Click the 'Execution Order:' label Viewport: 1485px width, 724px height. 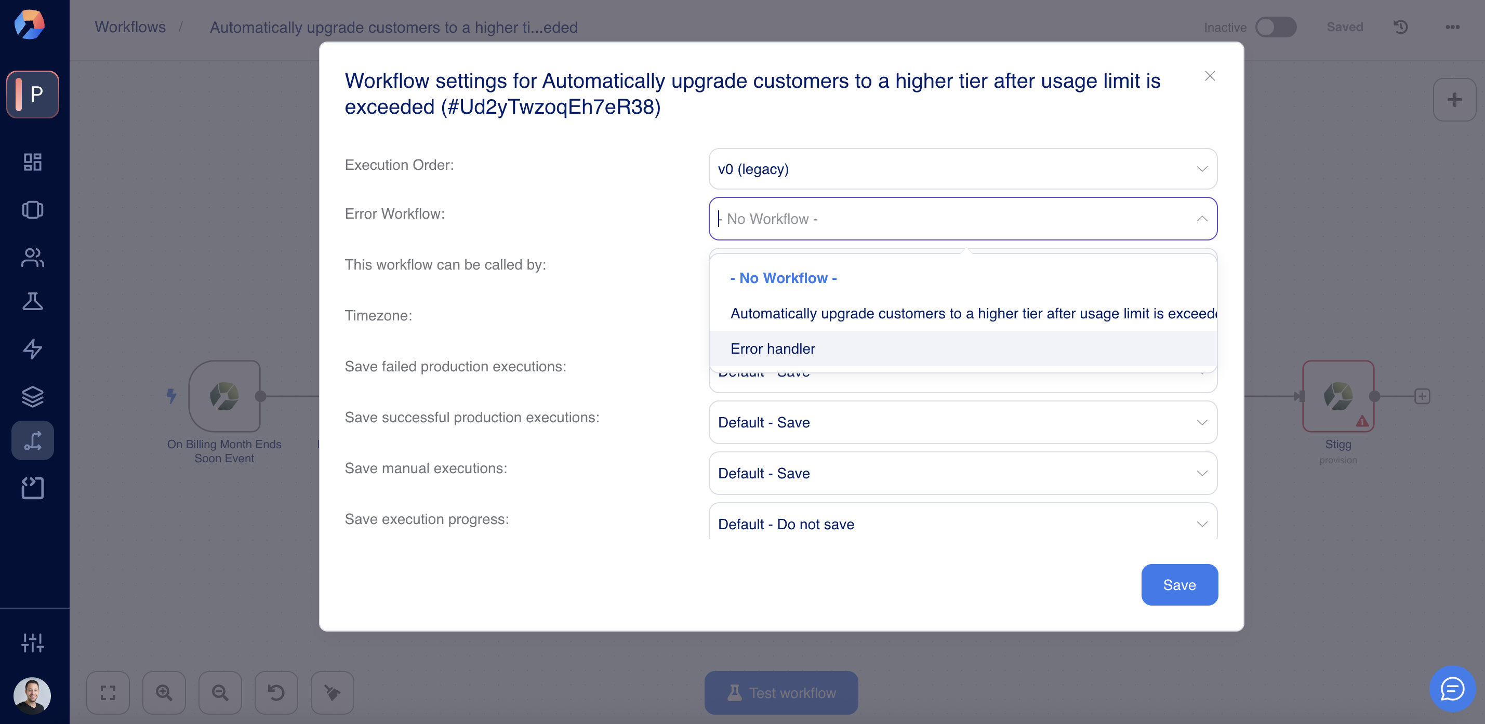(400, 165)
